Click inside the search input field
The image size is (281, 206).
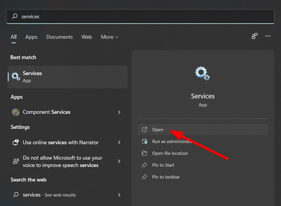[x=89, y=17]
